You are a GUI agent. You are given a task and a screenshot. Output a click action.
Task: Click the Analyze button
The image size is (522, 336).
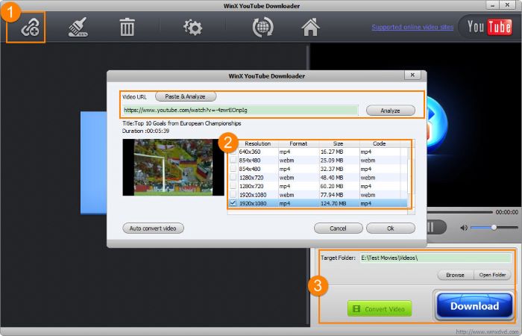click(391, 111)
